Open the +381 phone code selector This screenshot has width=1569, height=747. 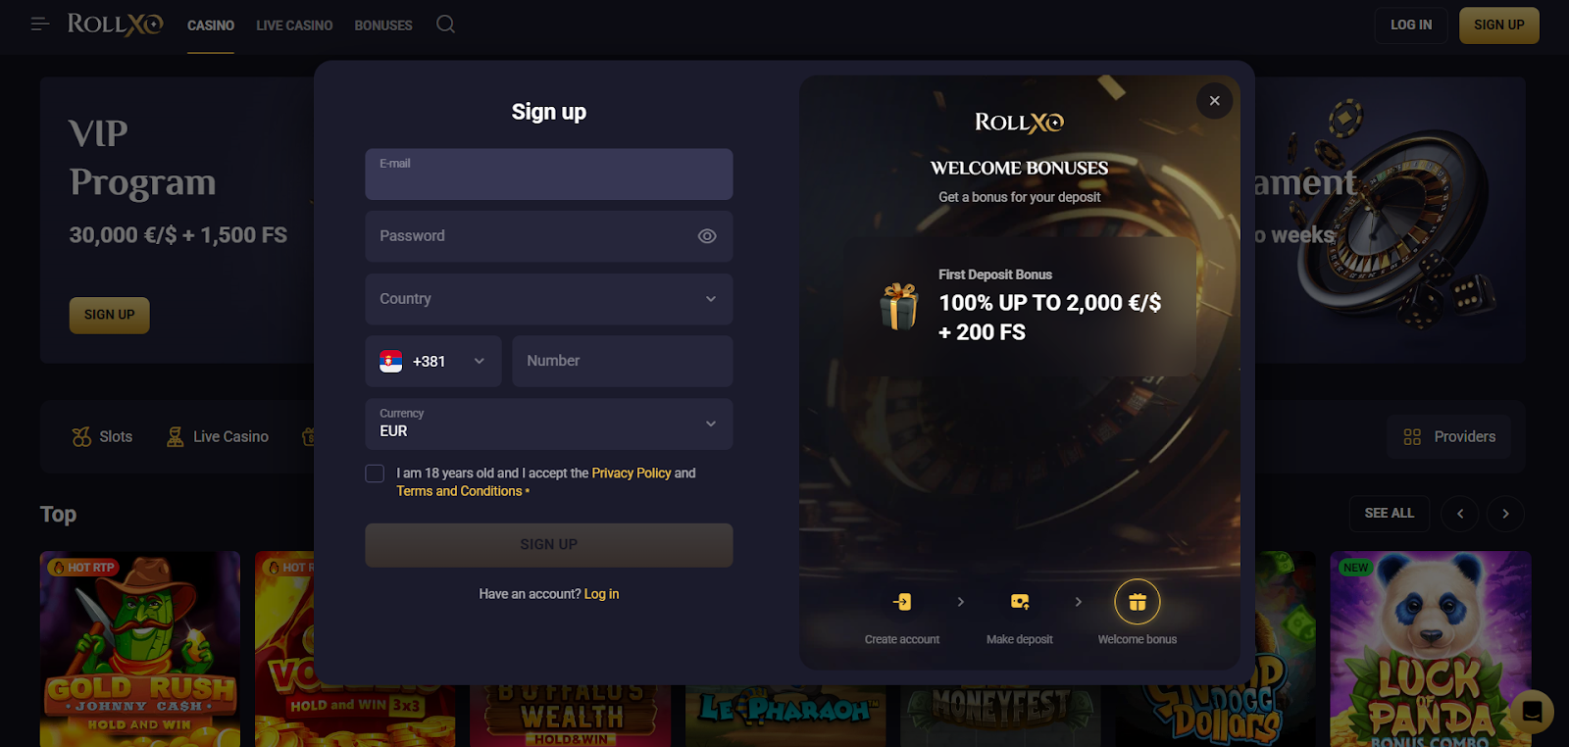tap(433, 361)
